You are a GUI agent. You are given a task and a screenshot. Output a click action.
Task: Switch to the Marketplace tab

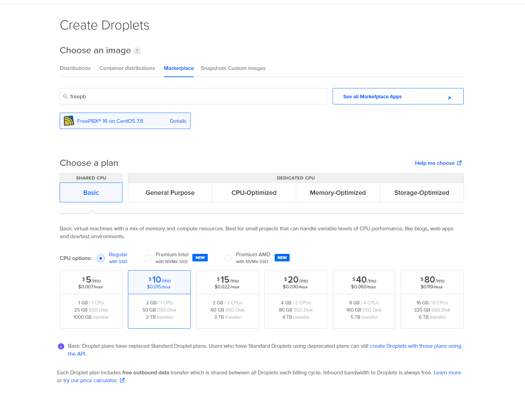pos(179,68)
